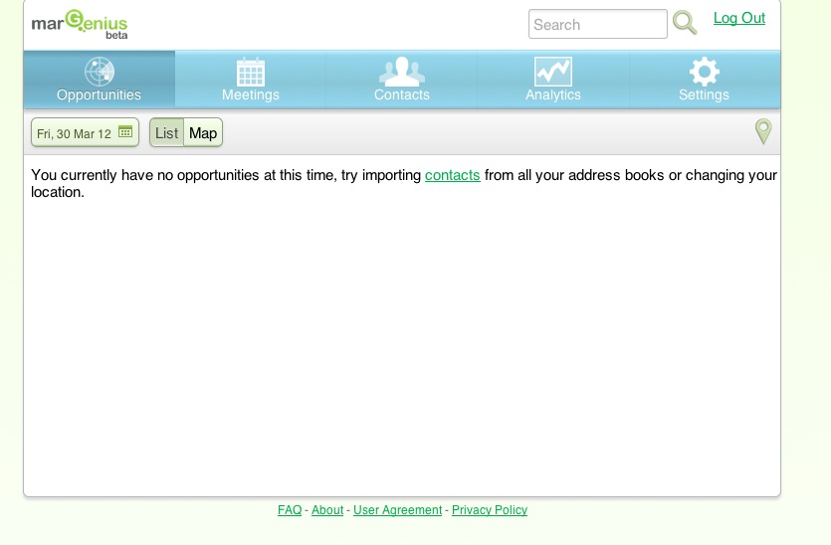
Task: Open the date picker showing Fri, 30 Mar 12
Action: point(86,132)
